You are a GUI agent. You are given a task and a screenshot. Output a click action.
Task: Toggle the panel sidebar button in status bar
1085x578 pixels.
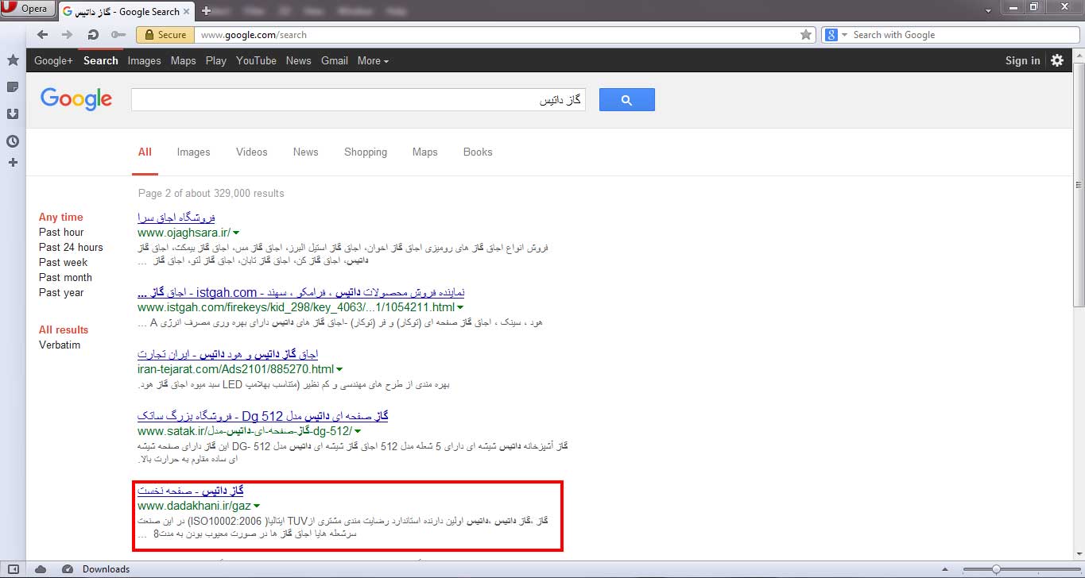tap(13, 569)
